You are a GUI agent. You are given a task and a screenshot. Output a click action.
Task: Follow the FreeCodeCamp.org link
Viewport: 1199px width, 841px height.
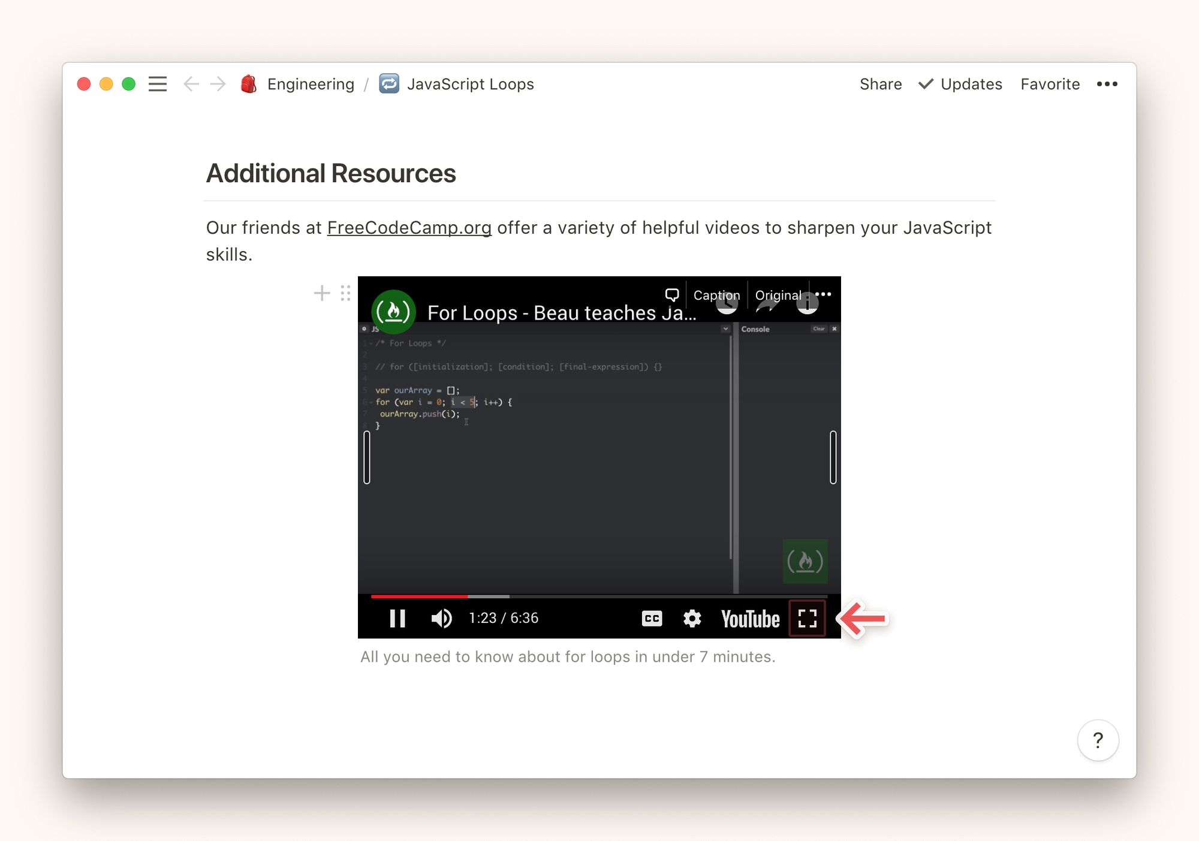click(409, 228)
